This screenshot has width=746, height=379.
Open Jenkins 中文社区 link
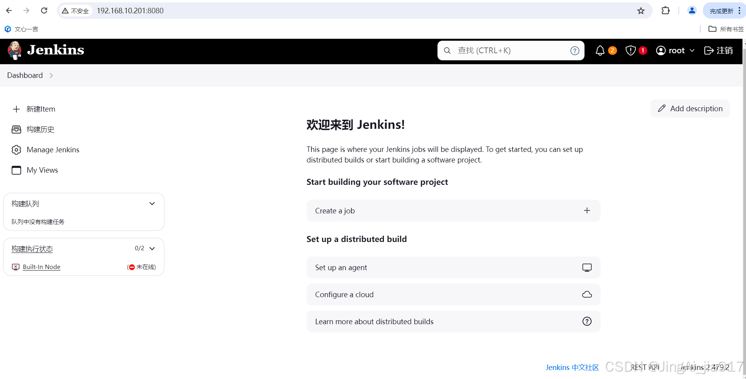click(x=572, y=367)
